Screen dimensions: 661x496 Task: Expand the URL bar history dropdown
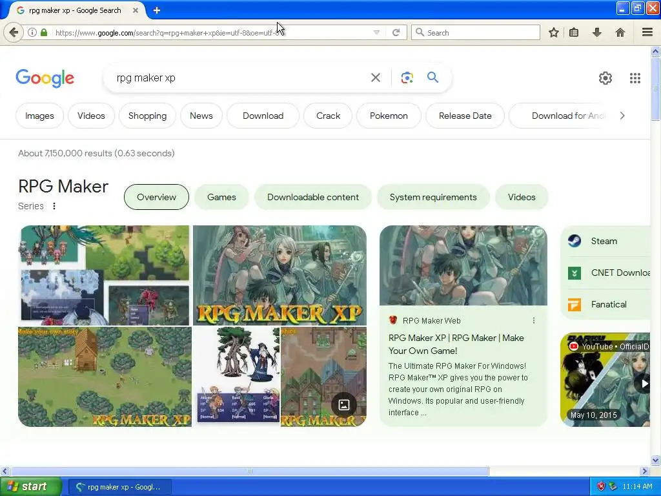376,32
